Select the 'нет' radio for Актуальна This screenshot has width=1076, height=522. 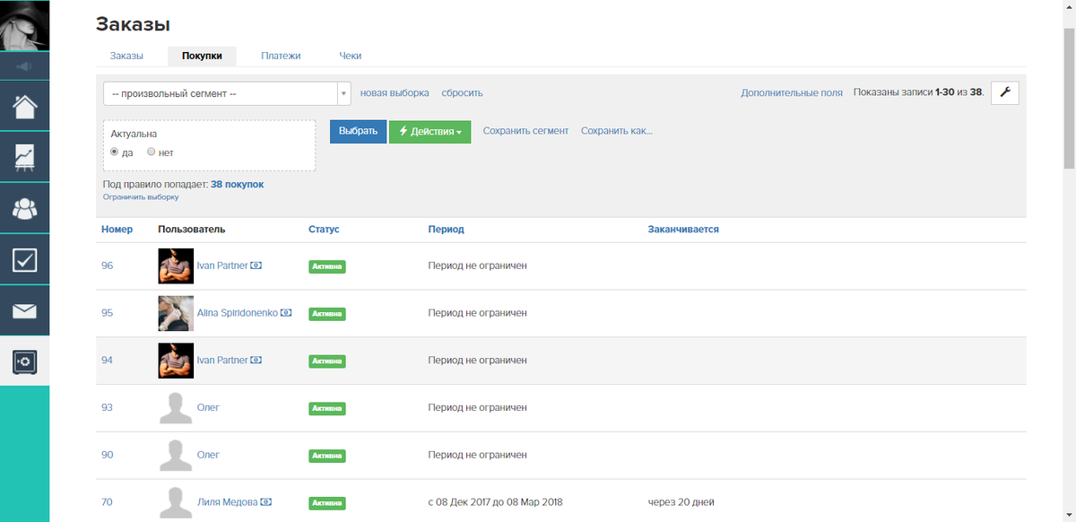pos(151,152)
